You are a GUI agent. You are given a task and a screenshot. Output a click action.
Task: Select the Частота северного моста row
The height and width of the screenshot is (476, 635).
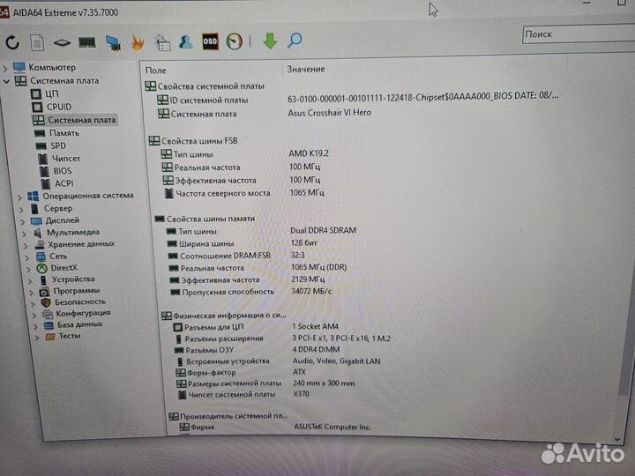pyautogui.click(x=245, y=193)
